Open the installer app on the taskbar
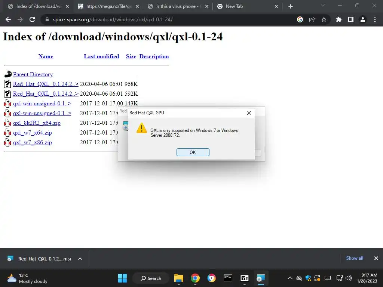 point(261,278)
